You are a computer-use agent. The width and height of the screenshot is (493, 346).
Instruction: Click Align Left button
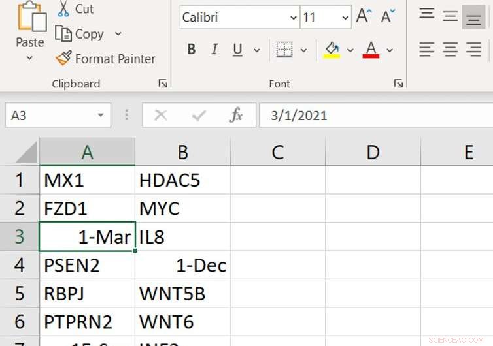click(427, 50)
